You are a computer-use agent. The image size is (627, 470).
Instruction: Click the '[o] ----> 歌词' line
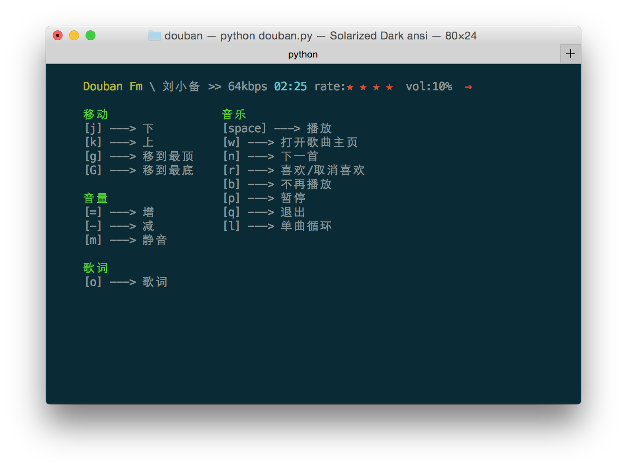126,282
